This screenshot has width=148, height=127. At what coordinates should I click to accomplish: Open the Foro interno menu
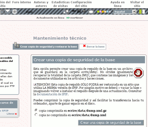[22, 2]
